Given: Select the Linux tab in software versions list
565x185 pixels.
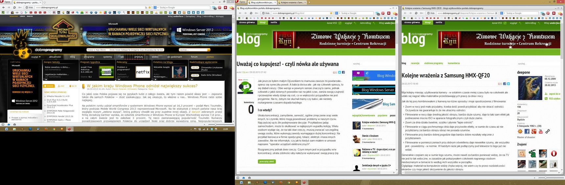Looking at the screenshot, I should point(61,86).
